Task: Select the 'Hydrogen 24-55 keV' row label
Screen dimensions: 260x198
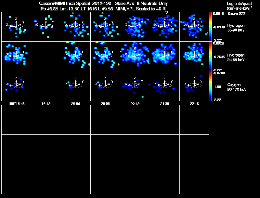Action: tap(236, 57)
